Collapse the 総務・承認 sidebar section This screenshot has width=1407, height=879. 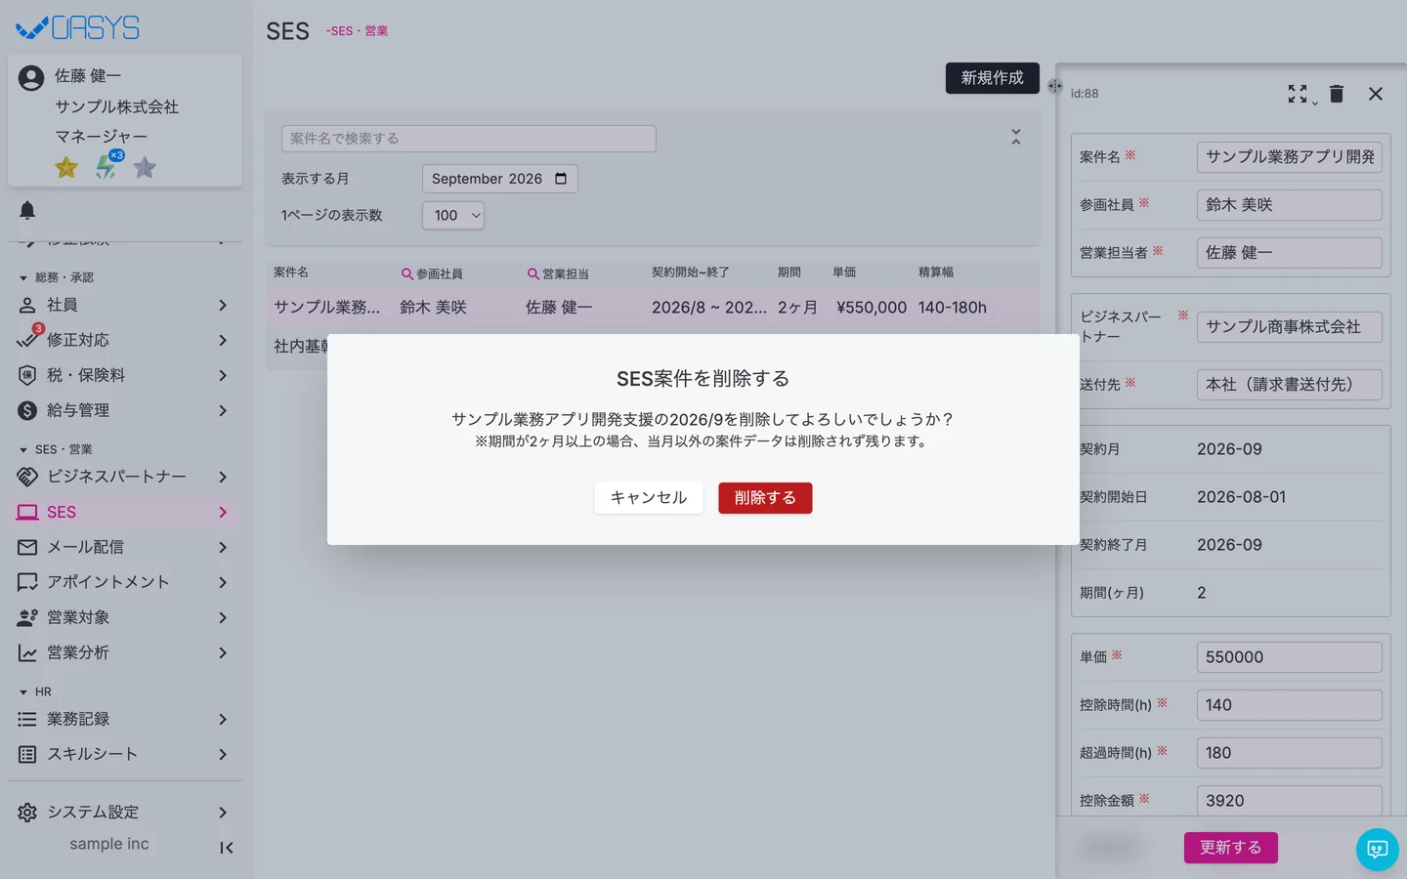tap(23, 278)
